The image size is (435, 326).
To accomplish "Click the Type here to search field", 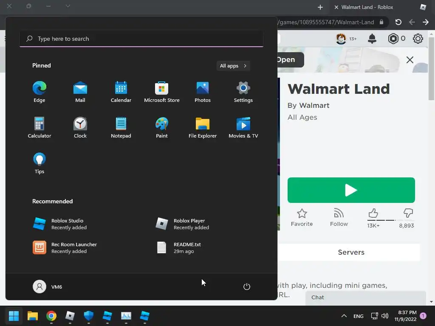I will [x=141, y=39].
